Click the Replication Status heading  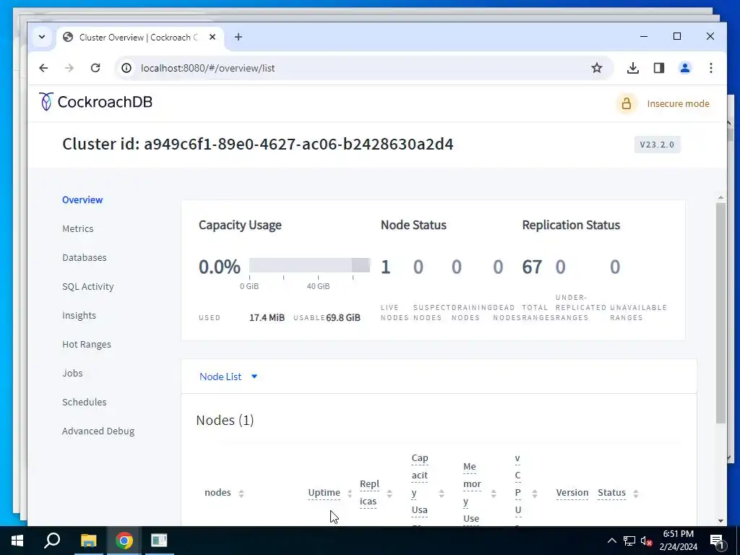pos(571,225)
